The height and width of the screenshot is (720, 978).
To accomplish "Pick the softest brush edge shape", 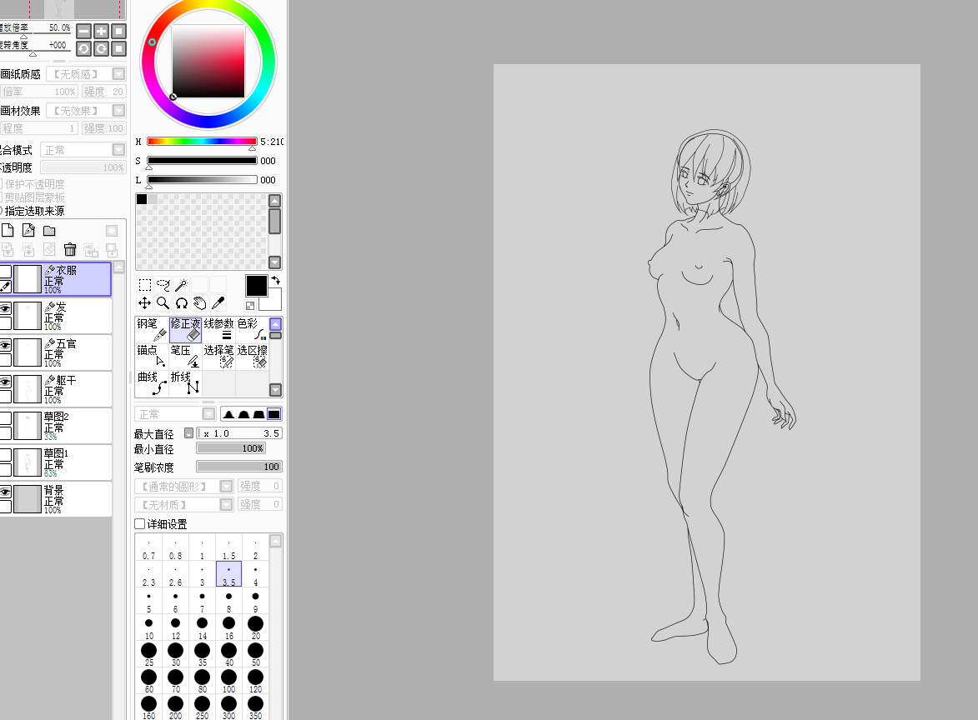I will tap(229, 414).
